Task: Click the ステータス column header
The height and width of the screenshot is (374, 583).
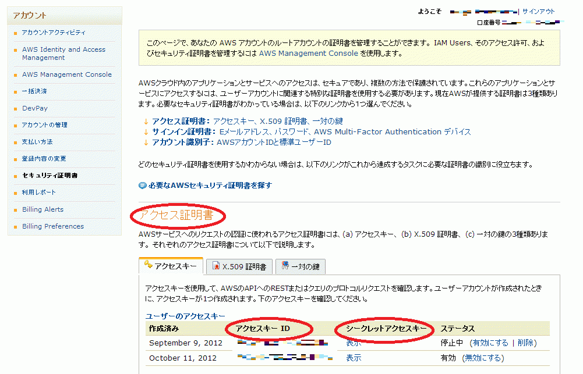Action: click(458, 329)
